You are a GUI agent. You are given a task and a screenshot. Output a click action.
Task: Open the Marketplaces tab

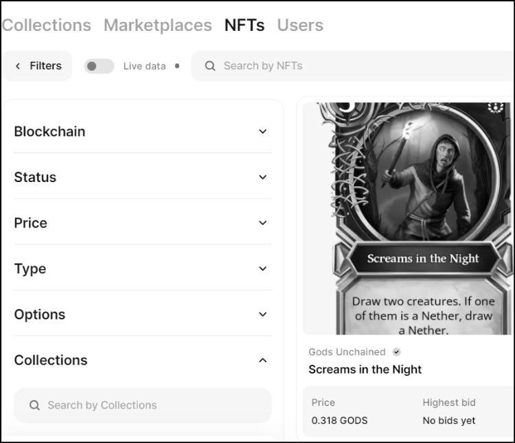pyautogui.click(x=157, y=25)
